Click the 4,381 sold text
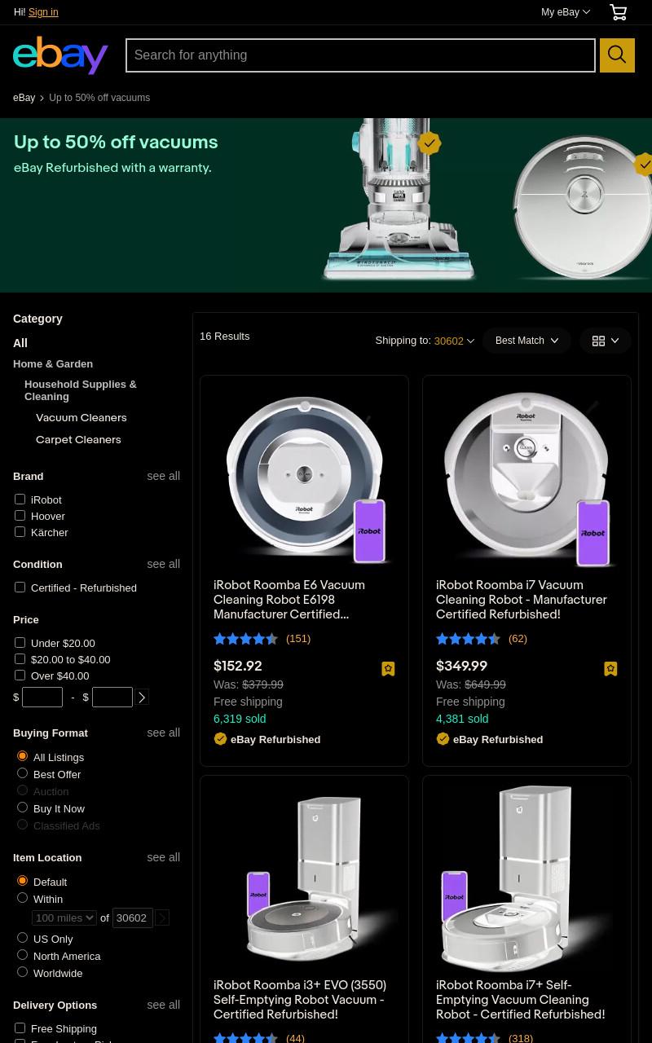The width and height of the screenshot is (652, 1043). tap(462, 719)
